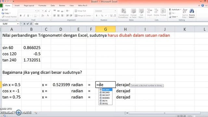This screenshot has height=117, width=208.
Task: Click the Wrap Text button
Action: click(x=80, y=11)
